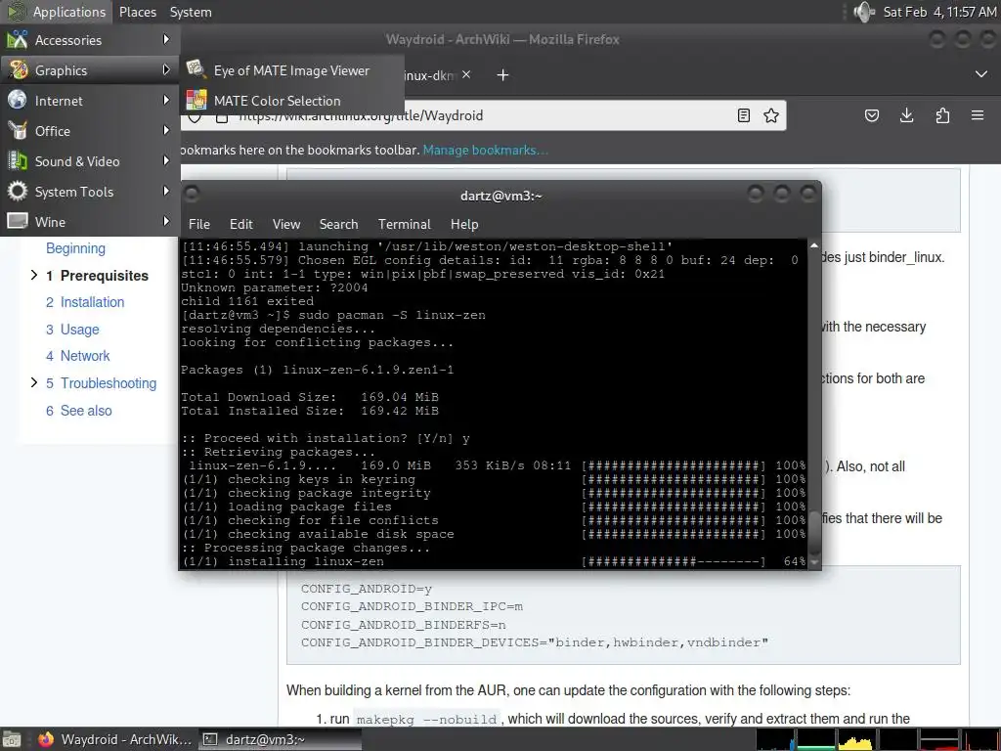Click the Office category icon
The width and height of the screenshot is (1001, 751).
18,130
